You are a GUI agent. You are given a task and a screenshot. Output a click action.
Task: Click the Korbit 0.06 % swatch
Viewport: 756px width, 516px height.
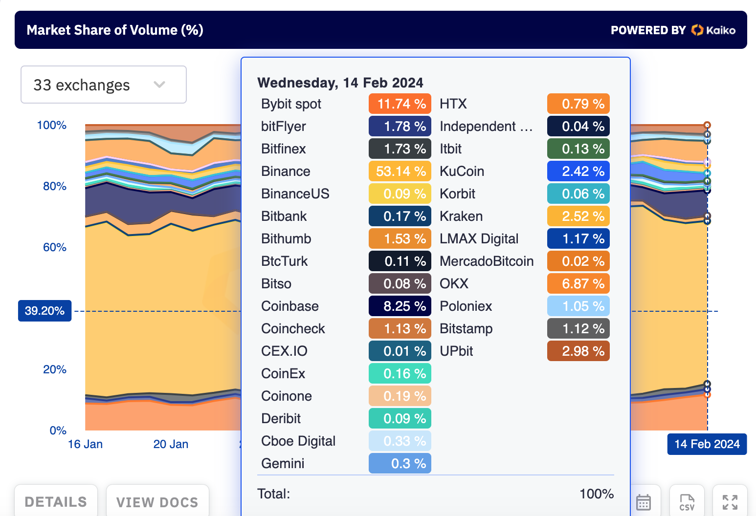point(578,194)
